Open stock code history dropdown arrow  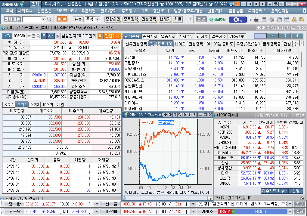pyautogui.click(x=29, y=36)
